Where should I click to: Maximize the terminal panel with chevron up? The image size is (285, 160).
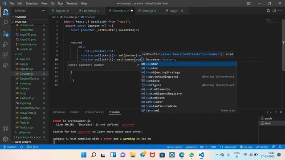coord(276,112)
